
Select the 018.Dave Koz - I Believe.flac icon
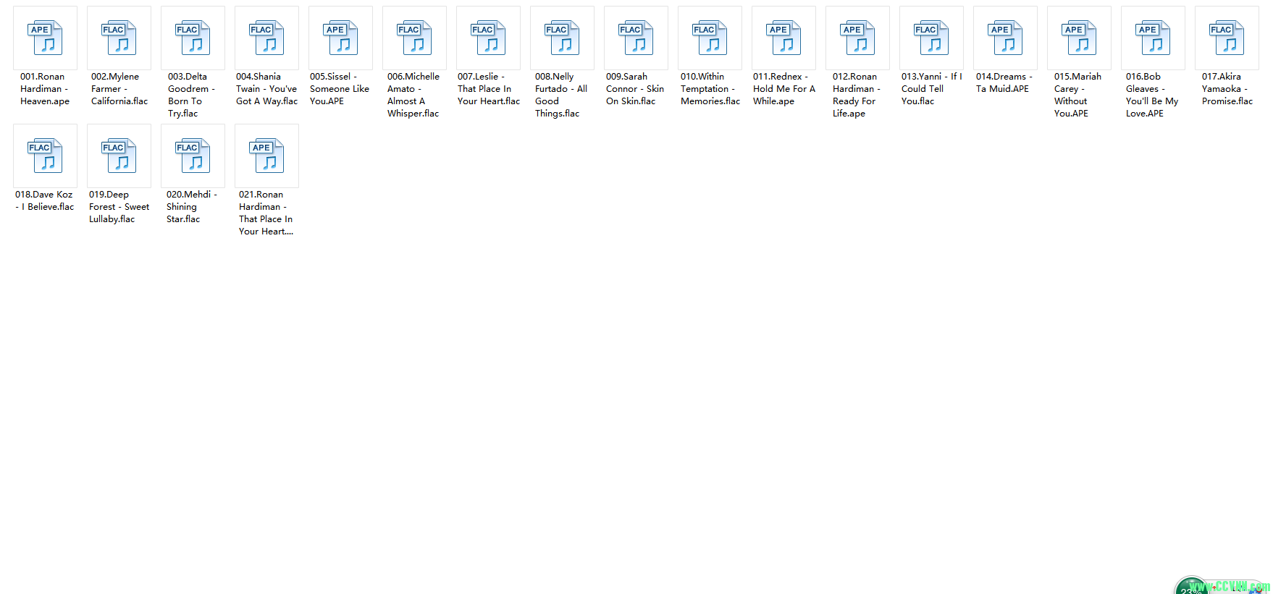point(45,156)
